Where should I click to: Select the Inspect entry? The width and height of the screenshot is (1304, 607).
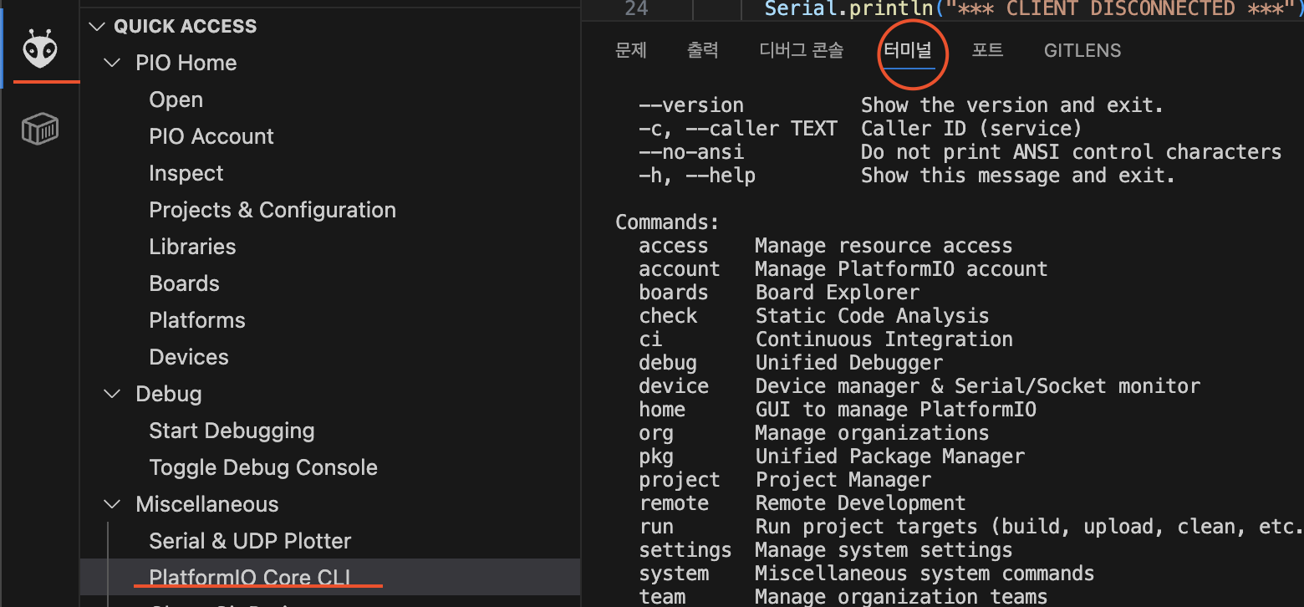point(186,173)
